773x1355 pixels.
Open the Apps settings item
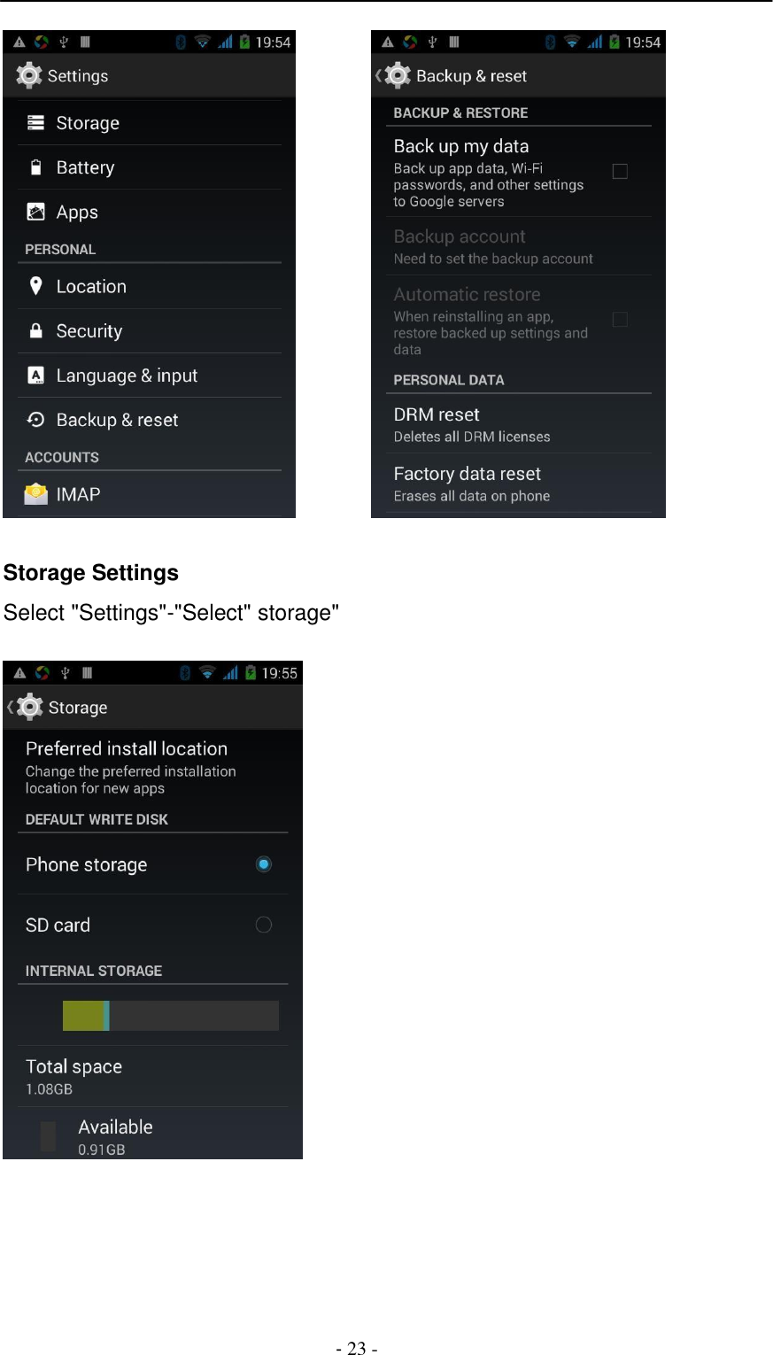click(x=77, y=212)
